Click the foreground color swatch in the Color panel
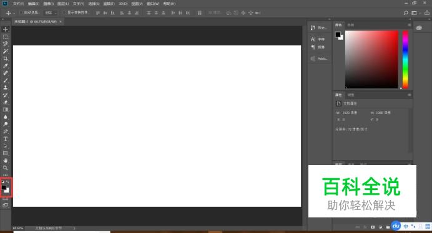The image size is (432, 233). tap(338, 34)
